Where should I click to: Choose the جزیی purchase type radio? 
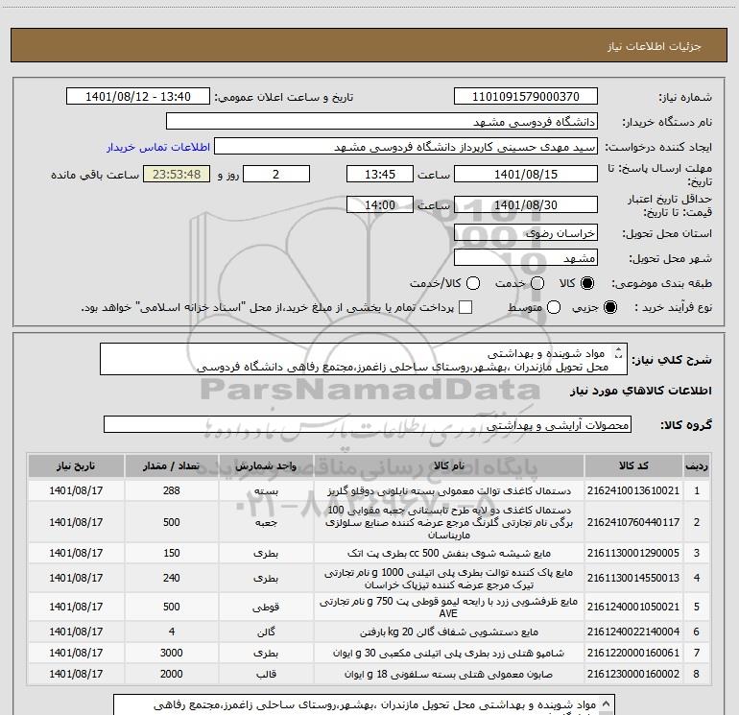[x=609, y=307]
